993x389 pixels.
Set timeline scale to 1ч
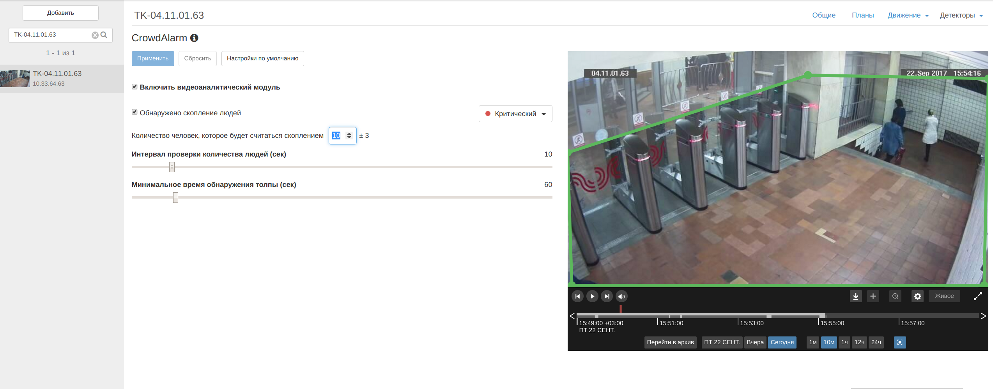click(x=844, y=342)
